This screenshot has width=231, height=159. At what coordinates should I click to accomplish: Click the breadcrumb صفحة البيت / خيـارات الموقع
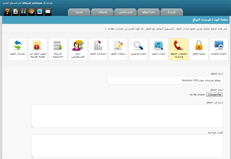point(210,20)
